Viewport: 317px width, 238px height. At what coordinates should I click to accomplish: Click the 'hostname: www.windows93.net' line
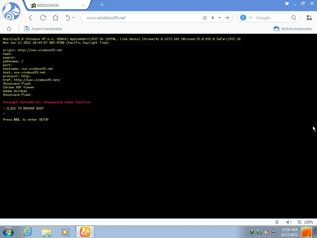(x=28, y=69)
